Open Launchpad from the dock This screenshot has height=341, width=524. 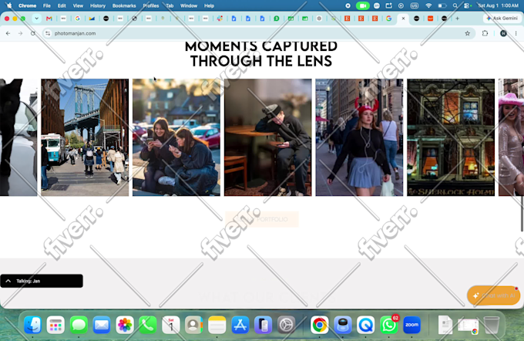pyautogui.click(x=55, y=325)
